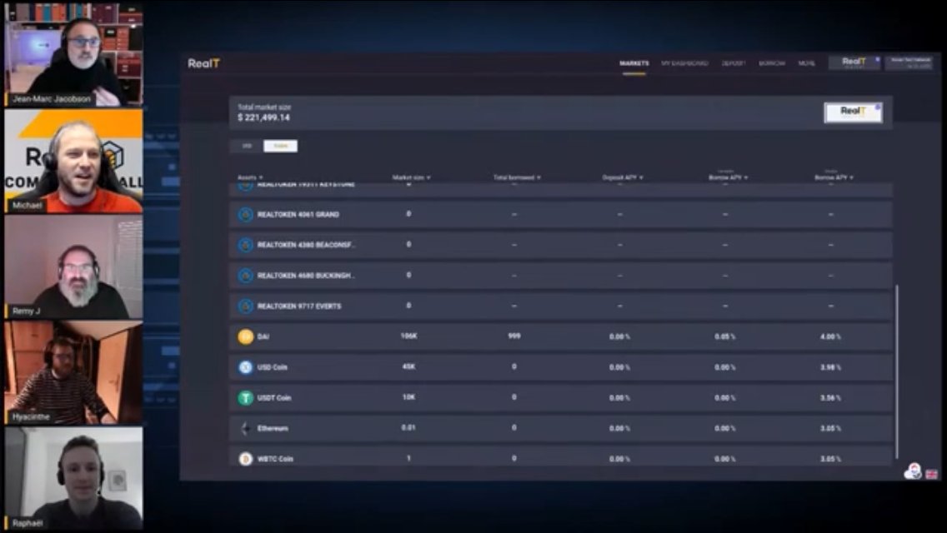Viewport: 947px width, 533px height.
Task: Select Jean-Marc Jacobson's video tile
Action: point(73,54)
